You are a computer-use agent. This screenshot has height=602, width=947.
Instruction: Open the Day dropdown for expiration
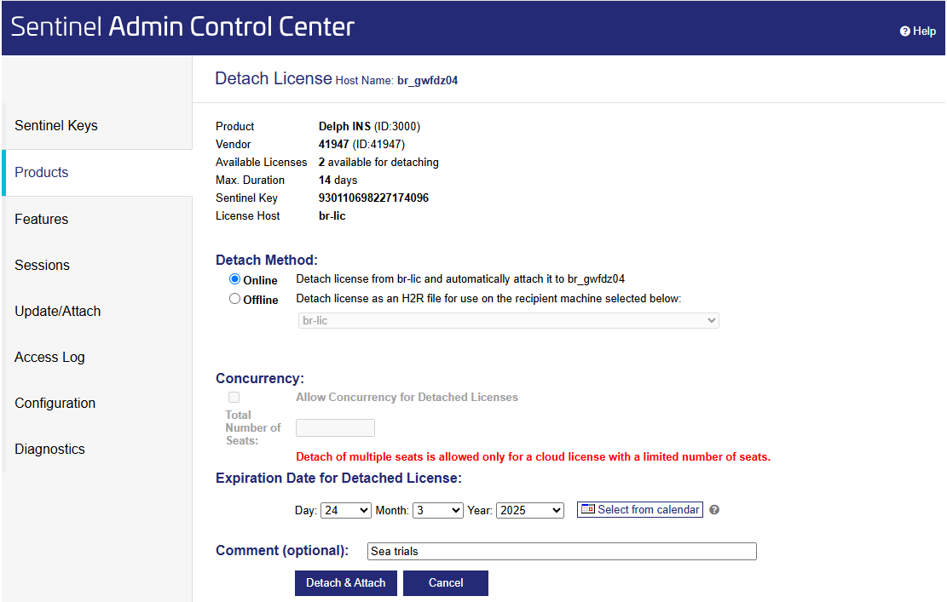pyautogui.click(x=345, y=511)
